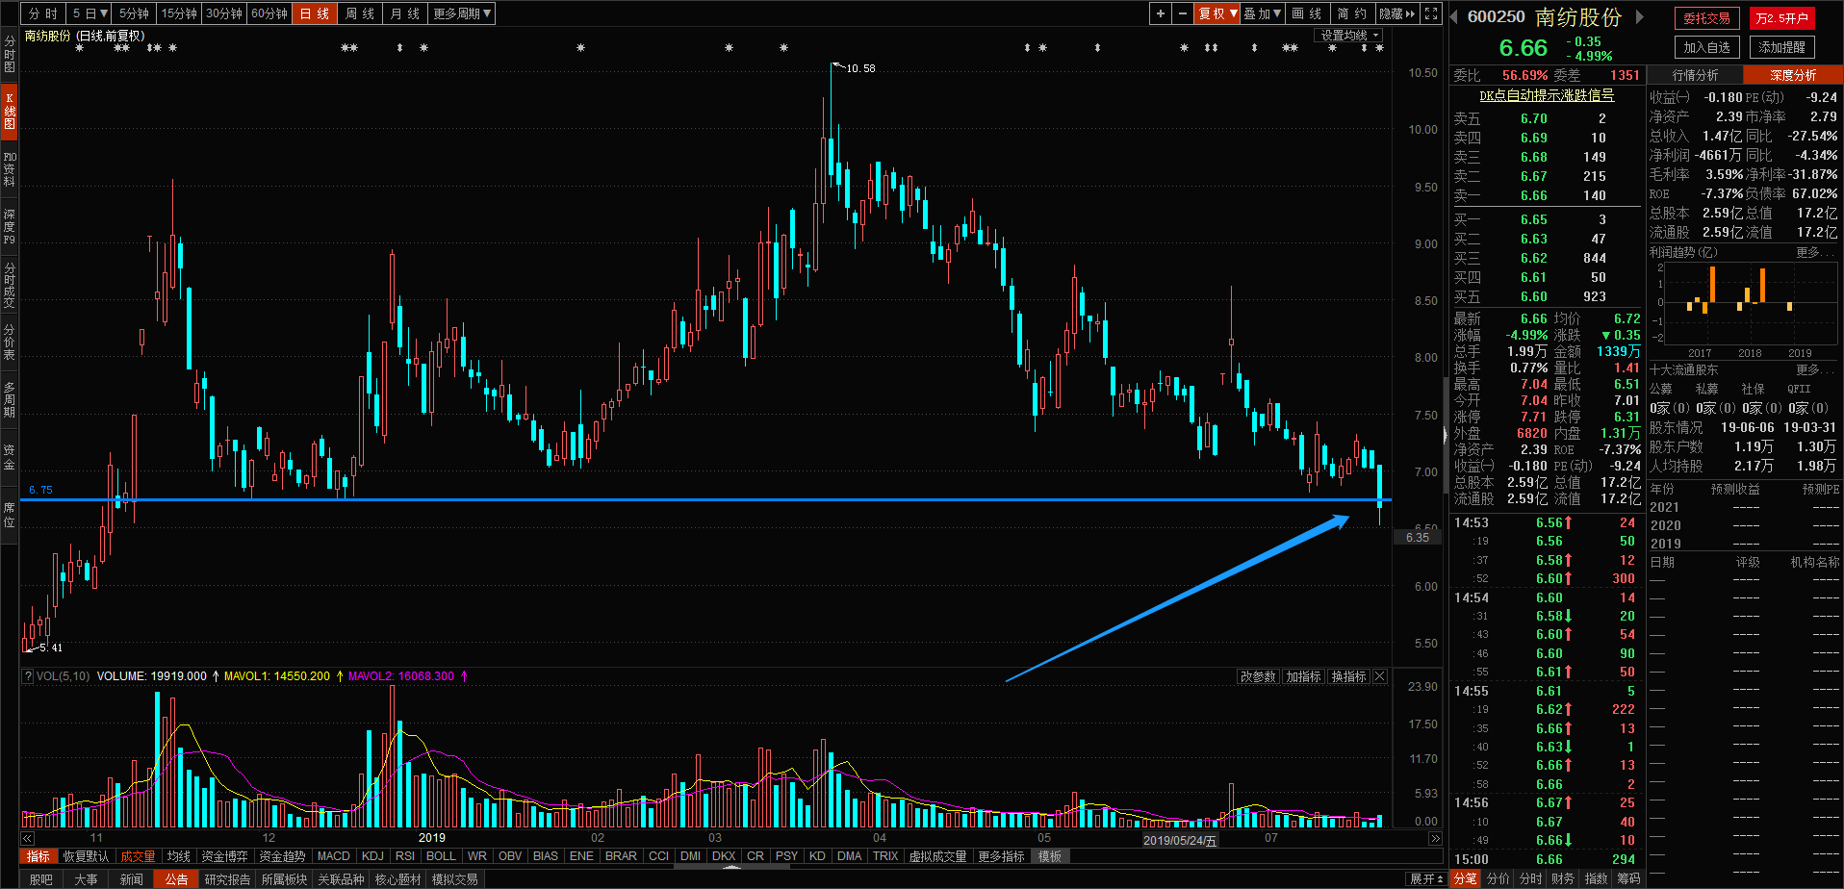This screenshot has width=1844, height=889.
Task: Select KDJ indicator
Action: (x=372, y=856)
